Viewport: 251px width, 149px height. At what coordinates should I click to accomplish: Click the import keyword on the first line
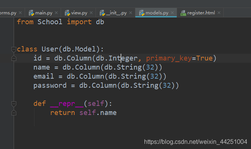(79, 22)
